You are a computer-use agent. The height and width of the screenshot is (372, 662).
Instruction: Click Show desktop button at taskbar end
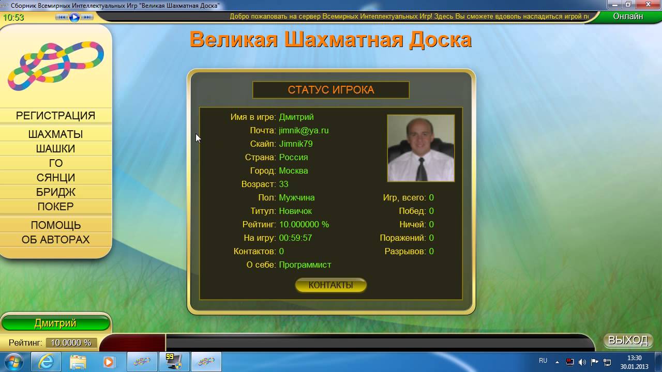pos(658,362)
